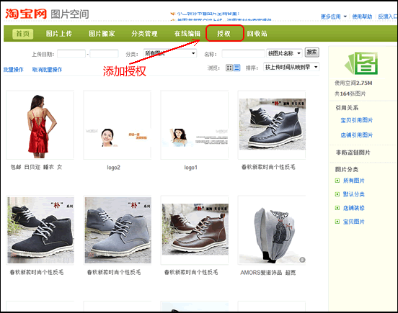Click the logo2 image name

pos(113,168)
